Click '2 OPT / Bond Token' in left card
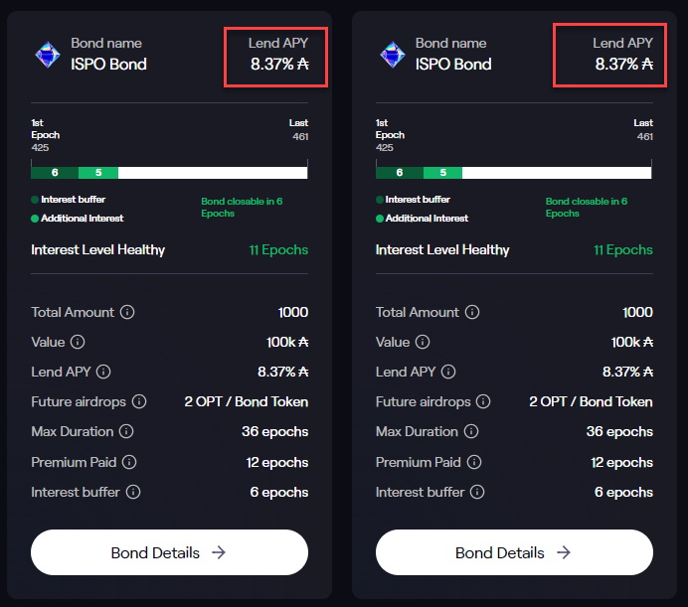This screenshot has width=688, height=607. click(x=247, y=401)
